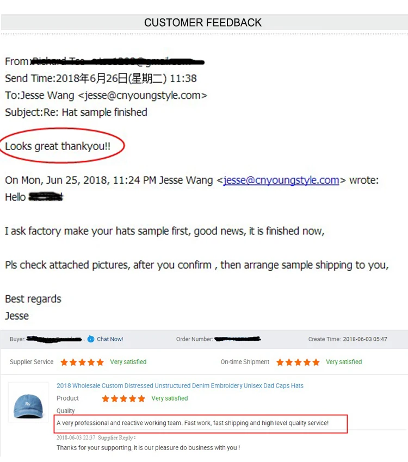Click the first Supplier Service star
The image size is (408, 462).
click(64, 362)
